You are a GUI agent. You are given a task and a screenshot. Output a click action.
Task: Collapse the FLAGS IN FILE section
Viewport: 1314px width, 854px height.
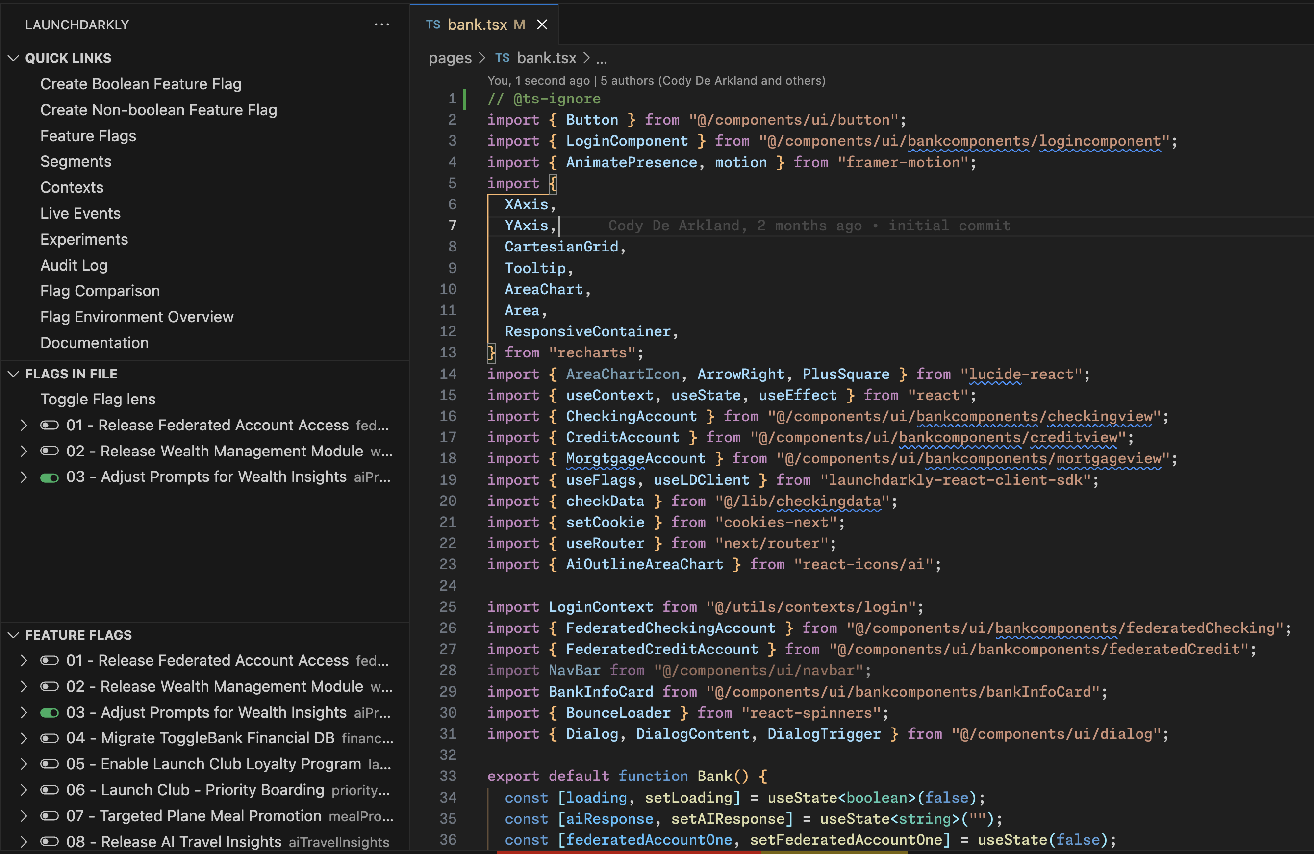pos(14,373)
